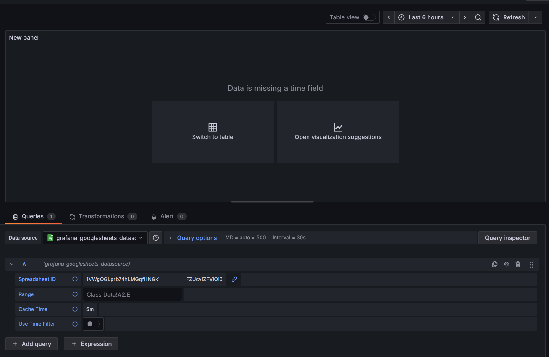549x357 pixels.
Task: Go back one time range step
Action: 389,17
